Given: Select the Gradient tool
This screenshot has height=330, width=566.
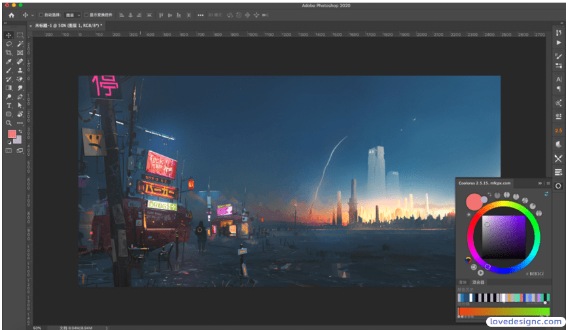Looking at the screenshot, I should (x=9, y=88).
